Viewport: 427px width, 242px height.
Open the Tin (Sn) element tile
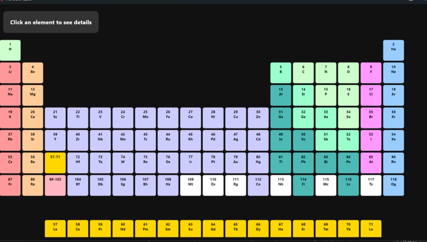(304, 141)
